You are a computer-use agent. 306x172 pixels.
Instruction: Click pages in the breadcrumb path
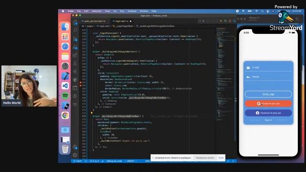[90, 26]
